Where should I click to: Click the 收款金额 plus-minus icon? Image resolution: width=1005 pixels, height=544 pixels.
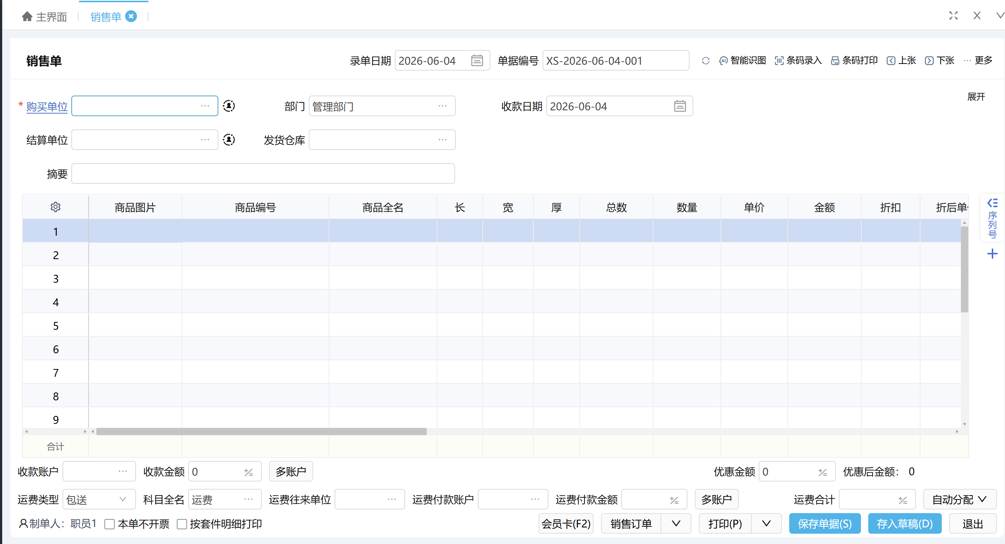pyautogui.click(x=248, y=472)
